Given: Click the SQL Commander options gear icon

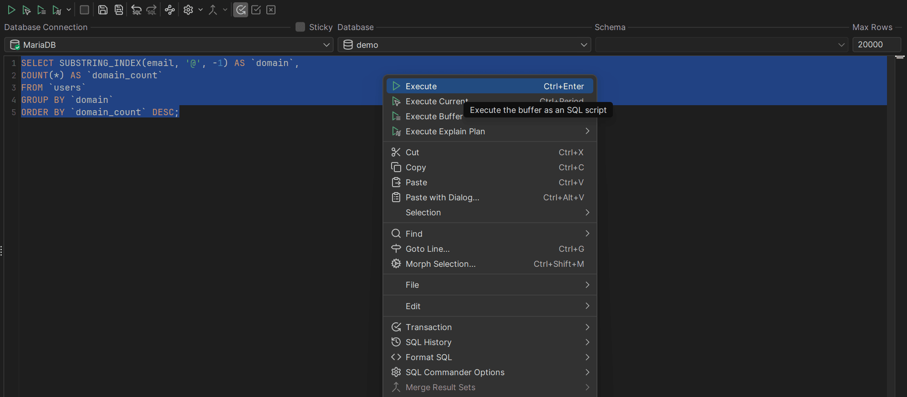Looking at the screenshot, I should pyautogui.click(x=188, y=10).
